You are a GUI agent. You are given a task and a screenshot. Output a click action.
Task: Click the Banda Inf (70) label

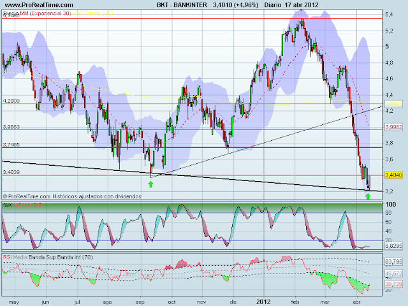(x=74, y=257)
